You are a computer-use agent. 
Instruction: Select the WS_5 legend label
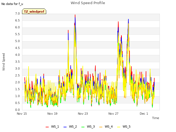coord(127,127)
